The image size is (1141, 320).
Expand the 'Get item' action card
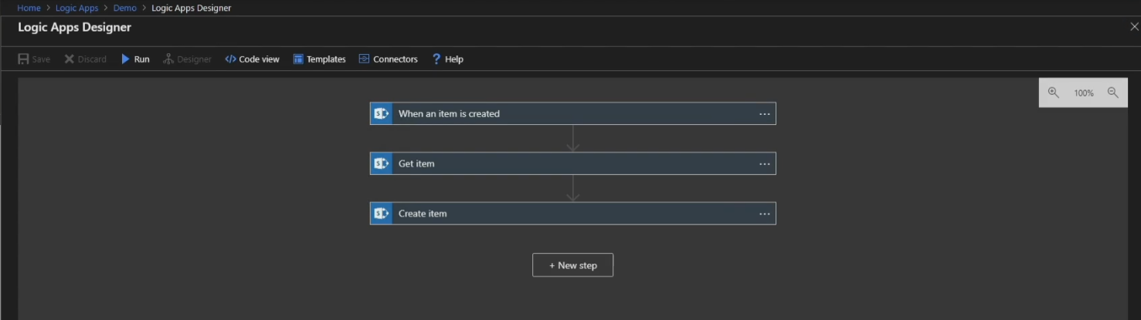point(572,163)
